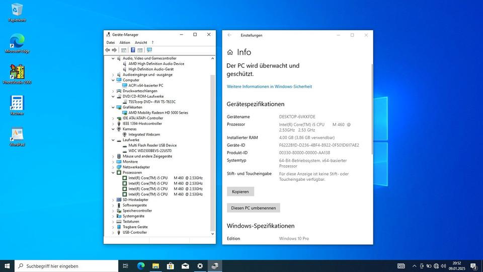483x272 pixels.
Task: Collapse the Audio, Video und Gamecontroller node
Action: click(x=113, y=58)
